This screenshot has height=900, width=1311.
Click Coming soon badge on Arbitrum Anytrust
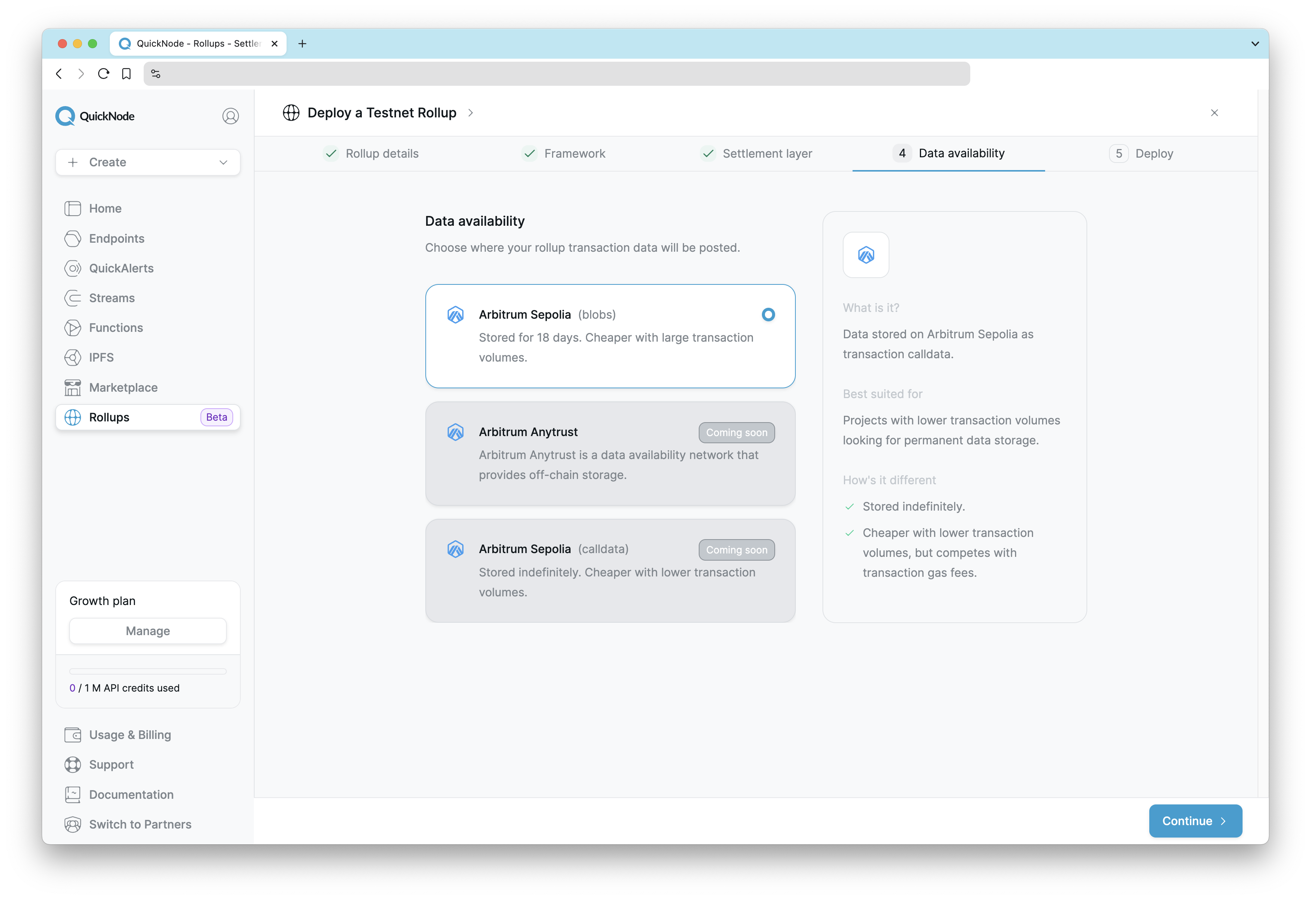click(x=737, y=433)
